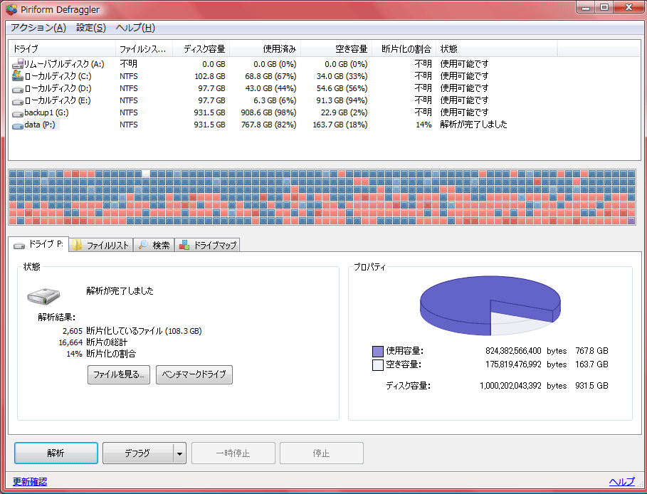Select the ローカルディスク (C:) row name

58,76
